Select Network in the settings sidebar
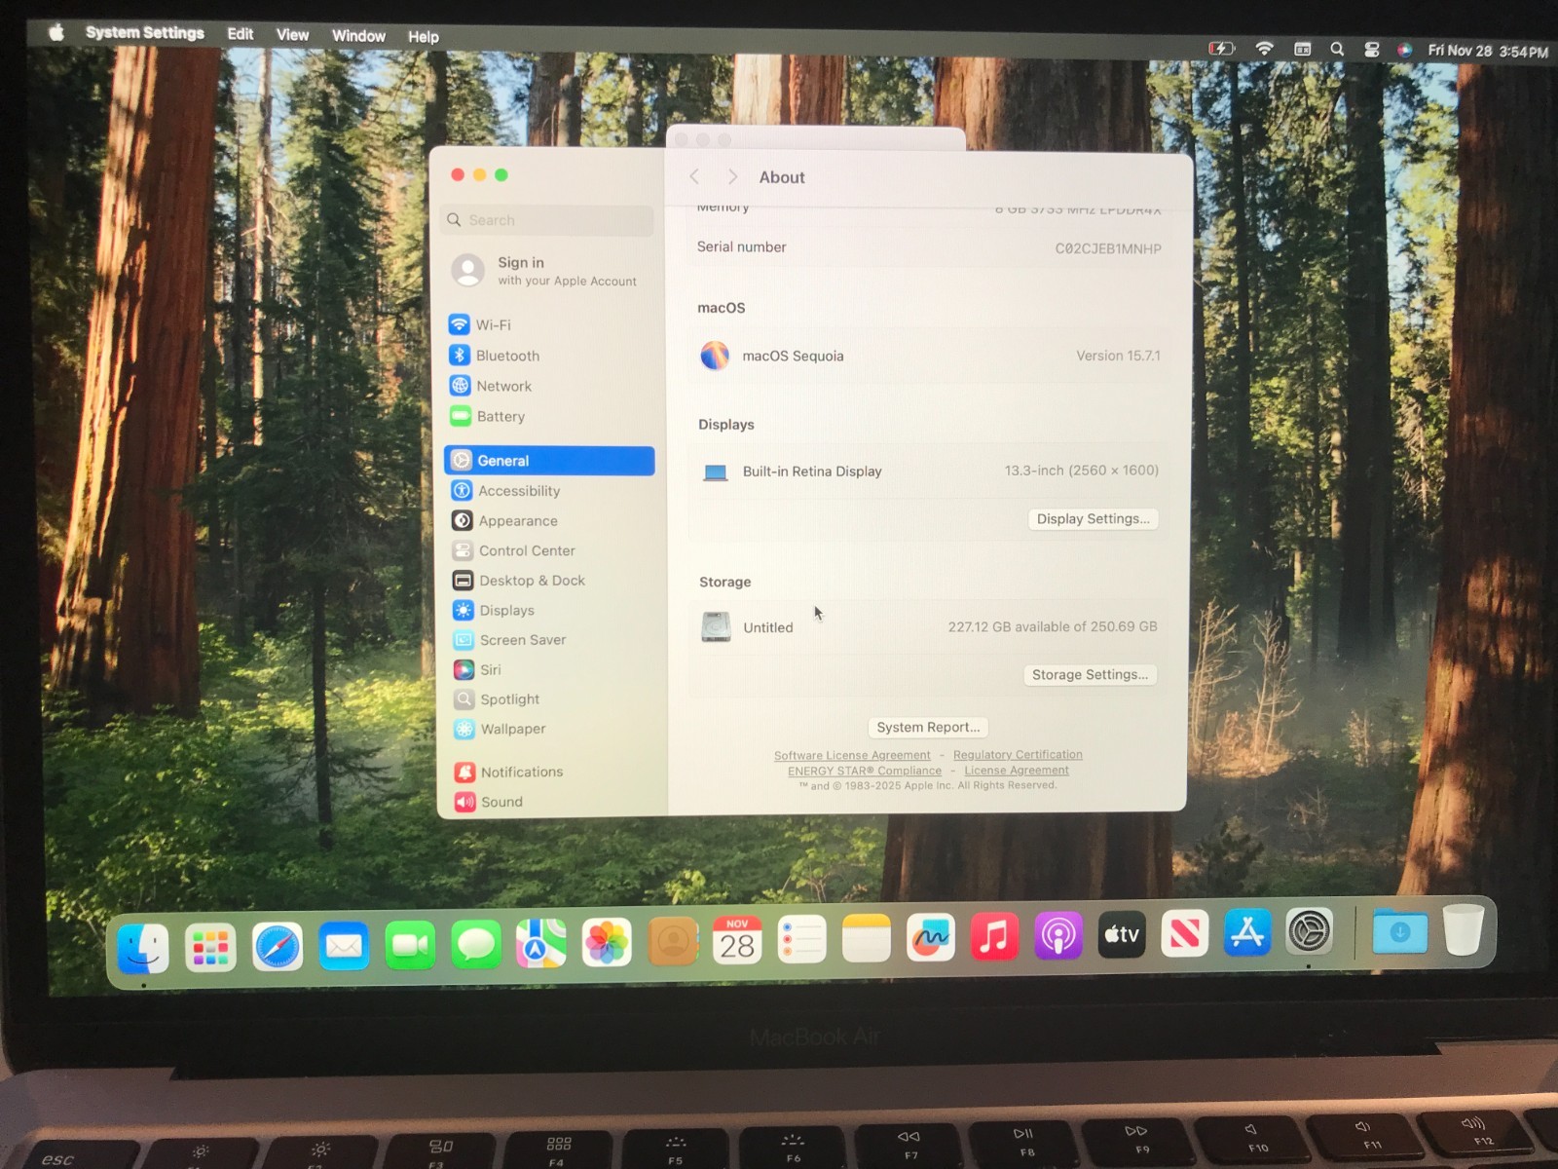Viewport: 1558px width, 1169px height. (549, 386)
